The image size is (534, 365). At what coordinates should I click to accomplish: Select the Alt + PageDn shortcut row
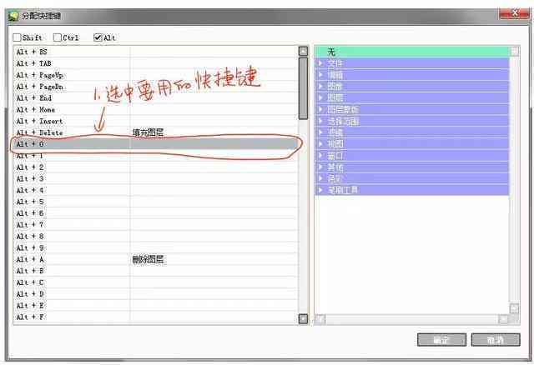pos(156,87)
